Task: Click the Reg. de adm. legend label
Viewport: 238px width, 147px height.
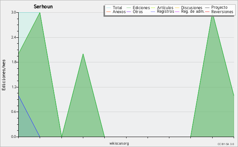Action: pos(193,12)
